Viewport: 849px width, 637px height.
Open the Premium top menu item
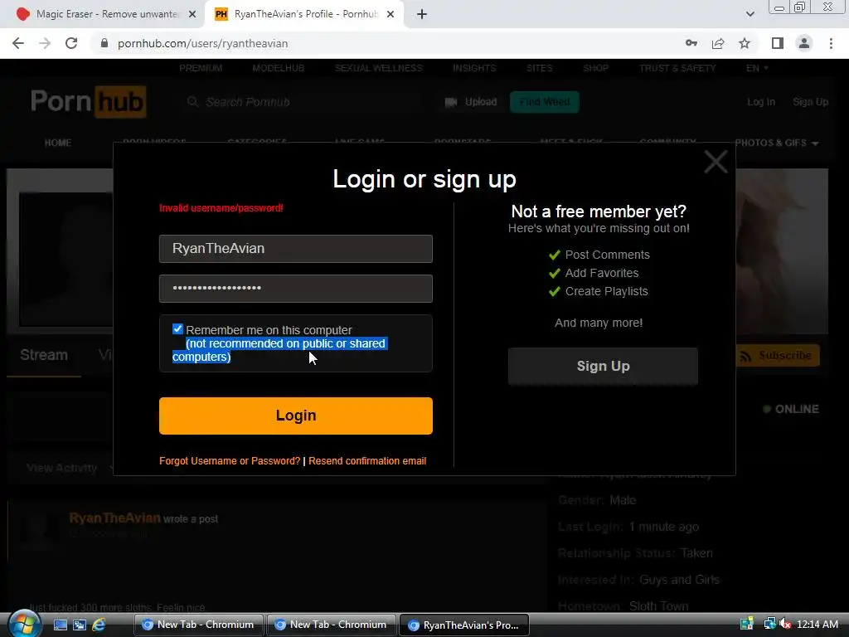coord(201,68)
